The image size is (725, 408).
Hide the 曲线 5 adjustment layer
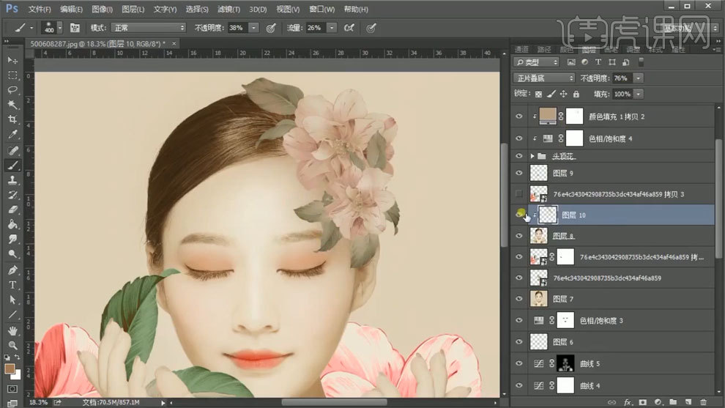pyautogui.click(x=520, y=363)
